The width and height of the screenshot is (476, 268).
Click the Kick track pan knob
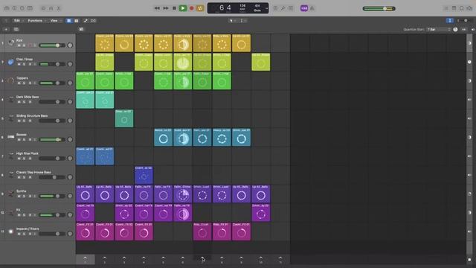[x=70, y=45]
